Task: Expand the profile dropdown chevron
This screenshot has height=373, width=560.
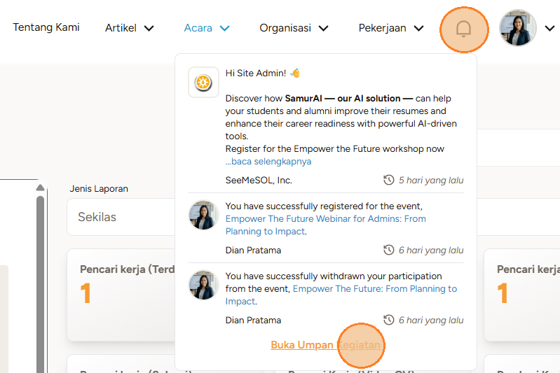Action: point(549,29)
